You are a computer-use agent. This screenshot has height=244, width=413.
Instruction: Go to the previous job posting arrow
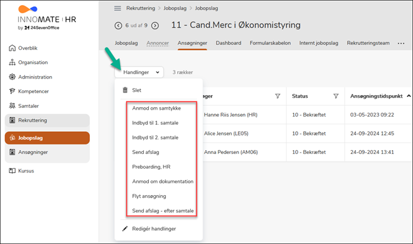coord(118,25)
